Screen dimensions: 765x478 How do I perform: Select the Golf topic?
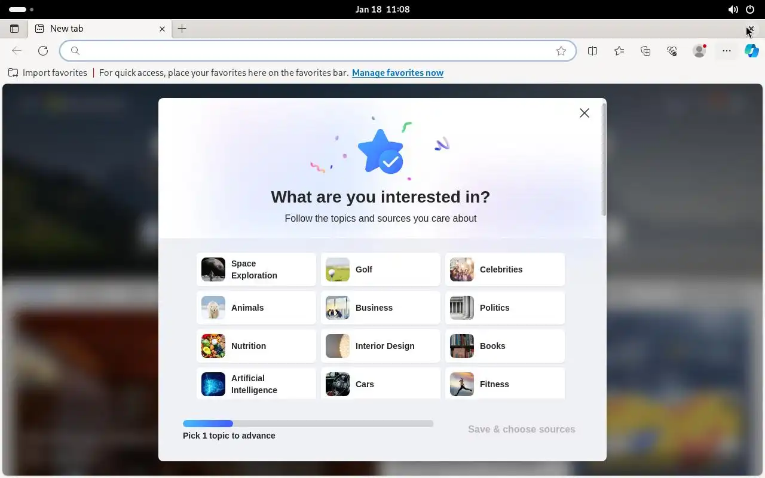381,269
